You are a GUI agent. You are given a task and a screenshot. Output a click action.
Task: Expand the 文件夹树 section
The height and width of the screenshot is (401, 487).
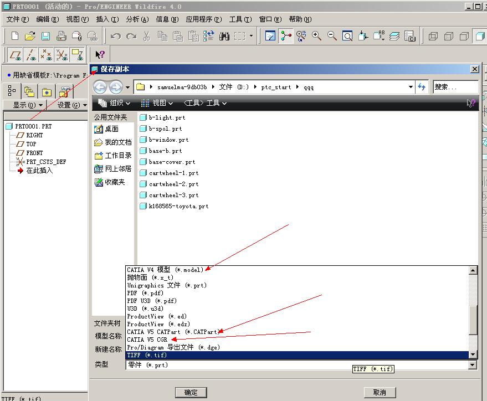tap(107, 323)
